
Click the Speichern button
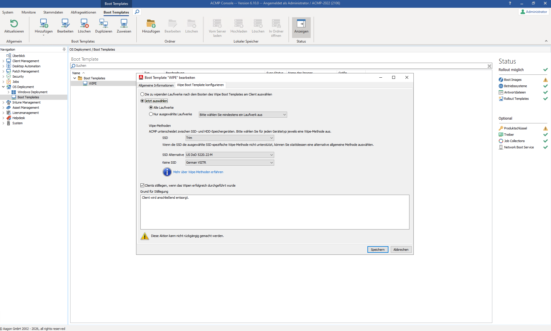(378, 250)
